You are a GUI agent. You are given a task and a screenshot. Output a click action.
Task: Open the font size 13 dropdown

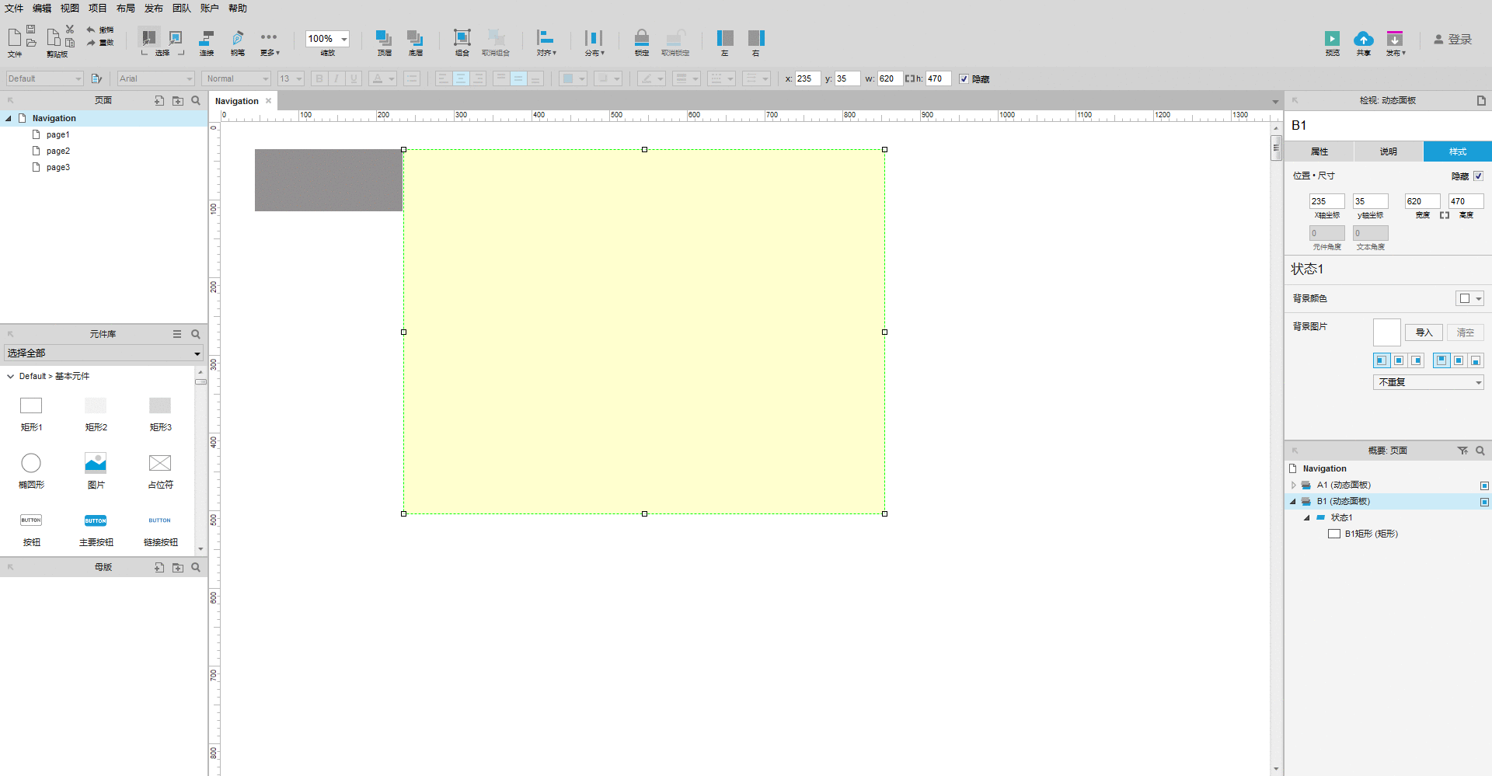291,78
